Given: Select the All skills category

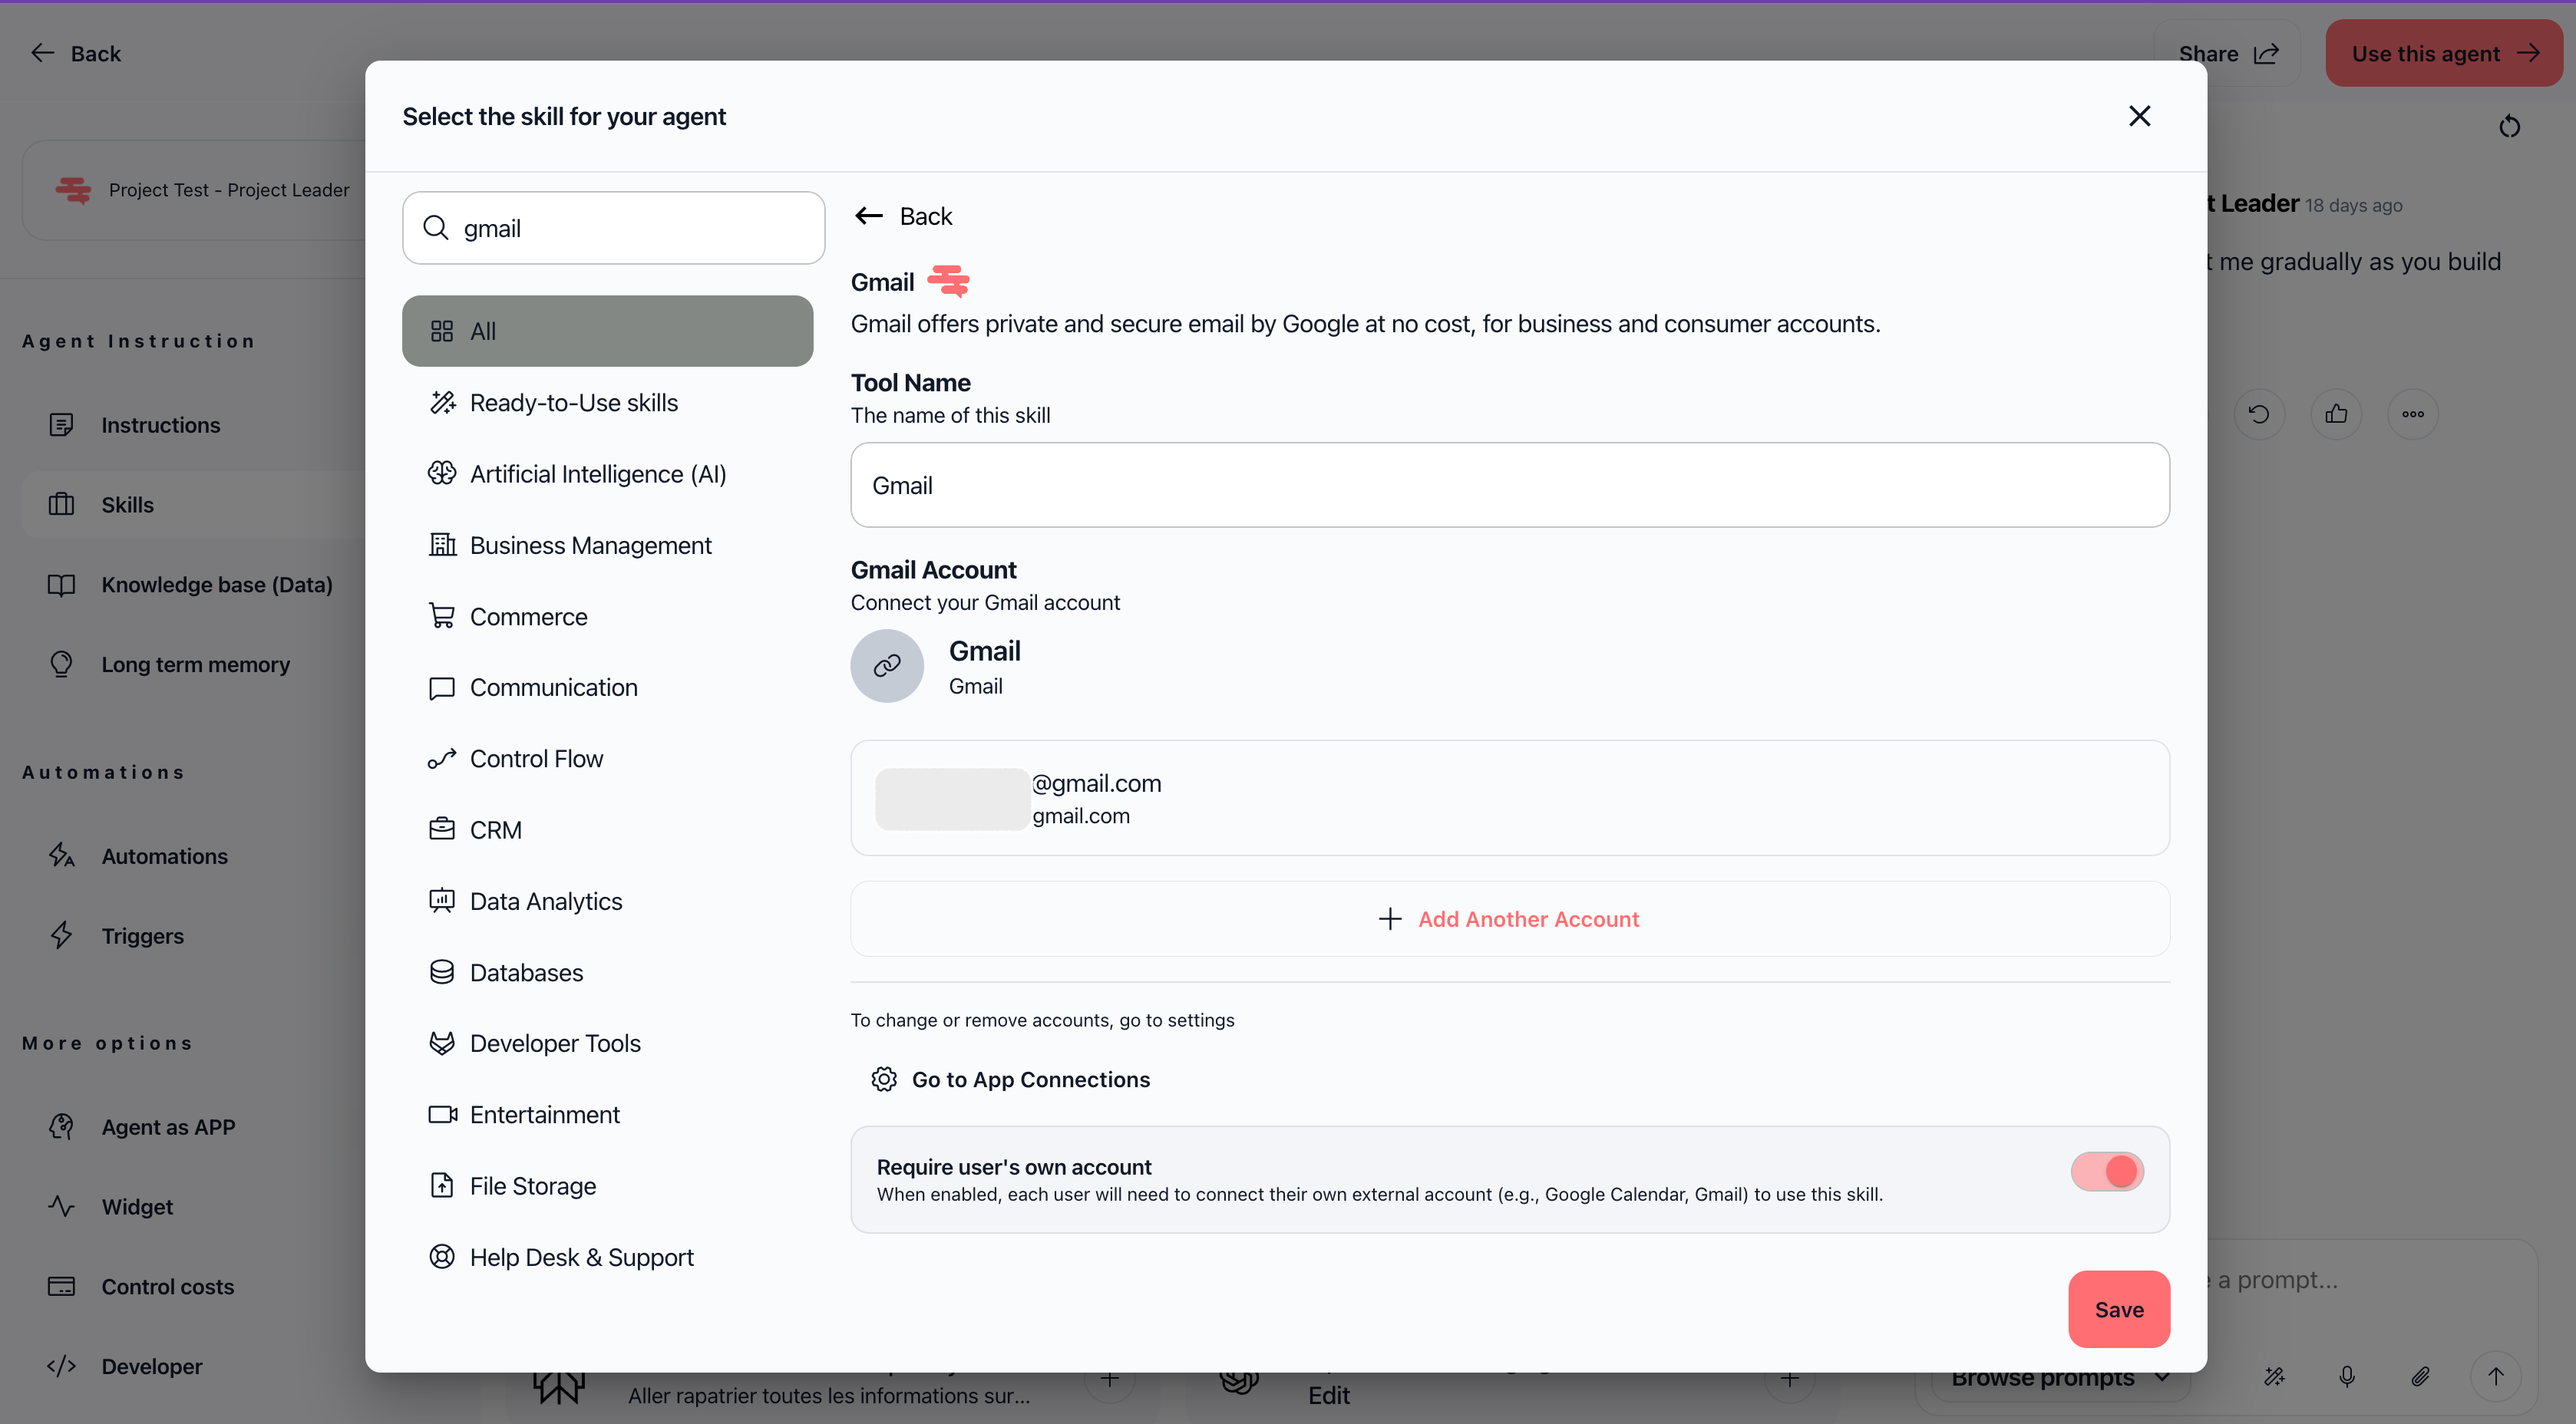Looking at the screenshot, I should (x=607, y=331).
